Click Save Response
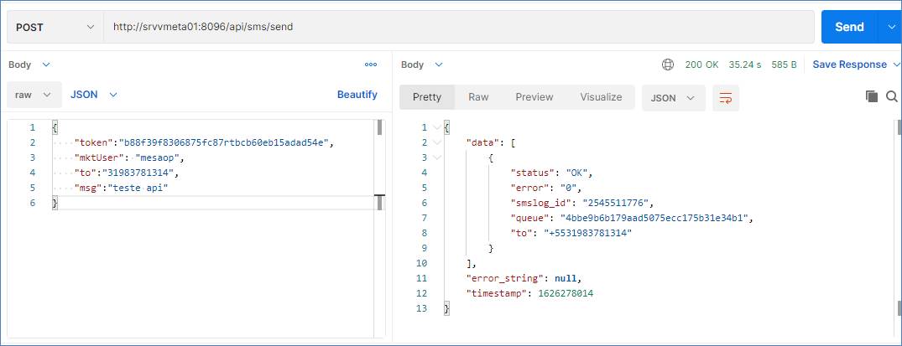 coord(850,65)
